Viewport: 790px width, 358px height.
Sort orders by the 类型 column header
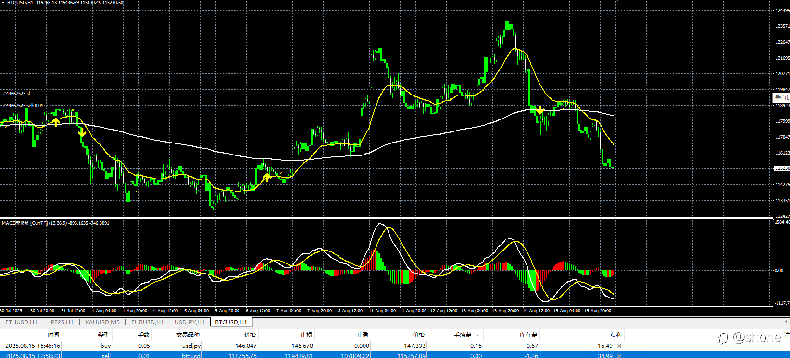click(x=104, y=335)
